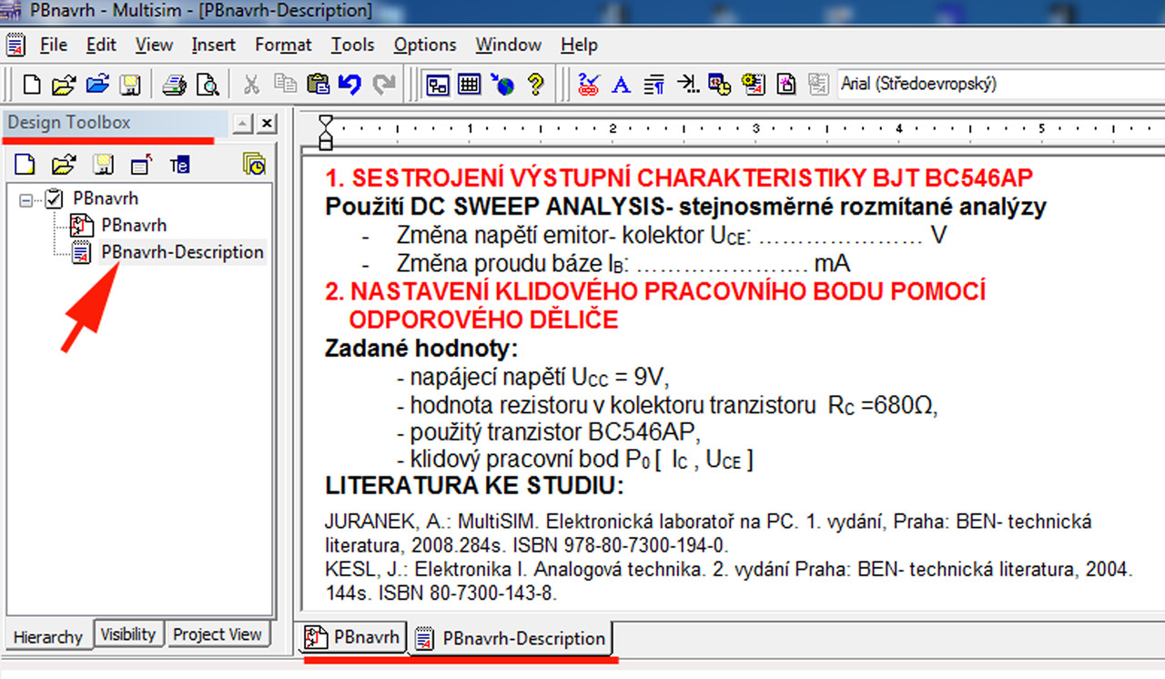Screen dimensions: 1165x679
Task: Click the text 'Zadané hodnoty:'
Action: [421, 348]
